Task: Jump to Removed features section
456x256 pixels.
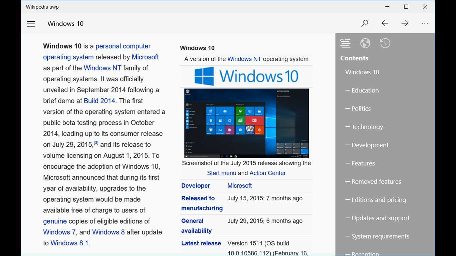Action: click(x=376, y=182)
